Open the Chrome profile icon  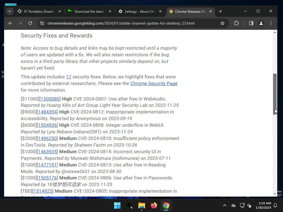(261, 23)
